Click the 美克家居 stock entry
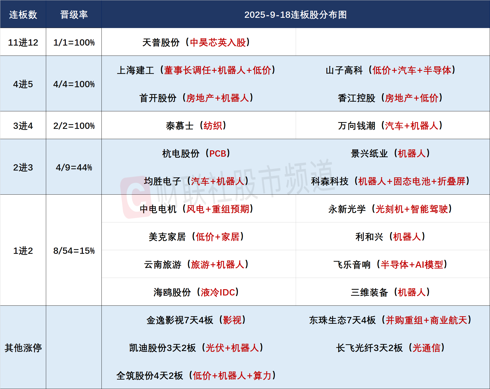 click(x=196, y=237)
